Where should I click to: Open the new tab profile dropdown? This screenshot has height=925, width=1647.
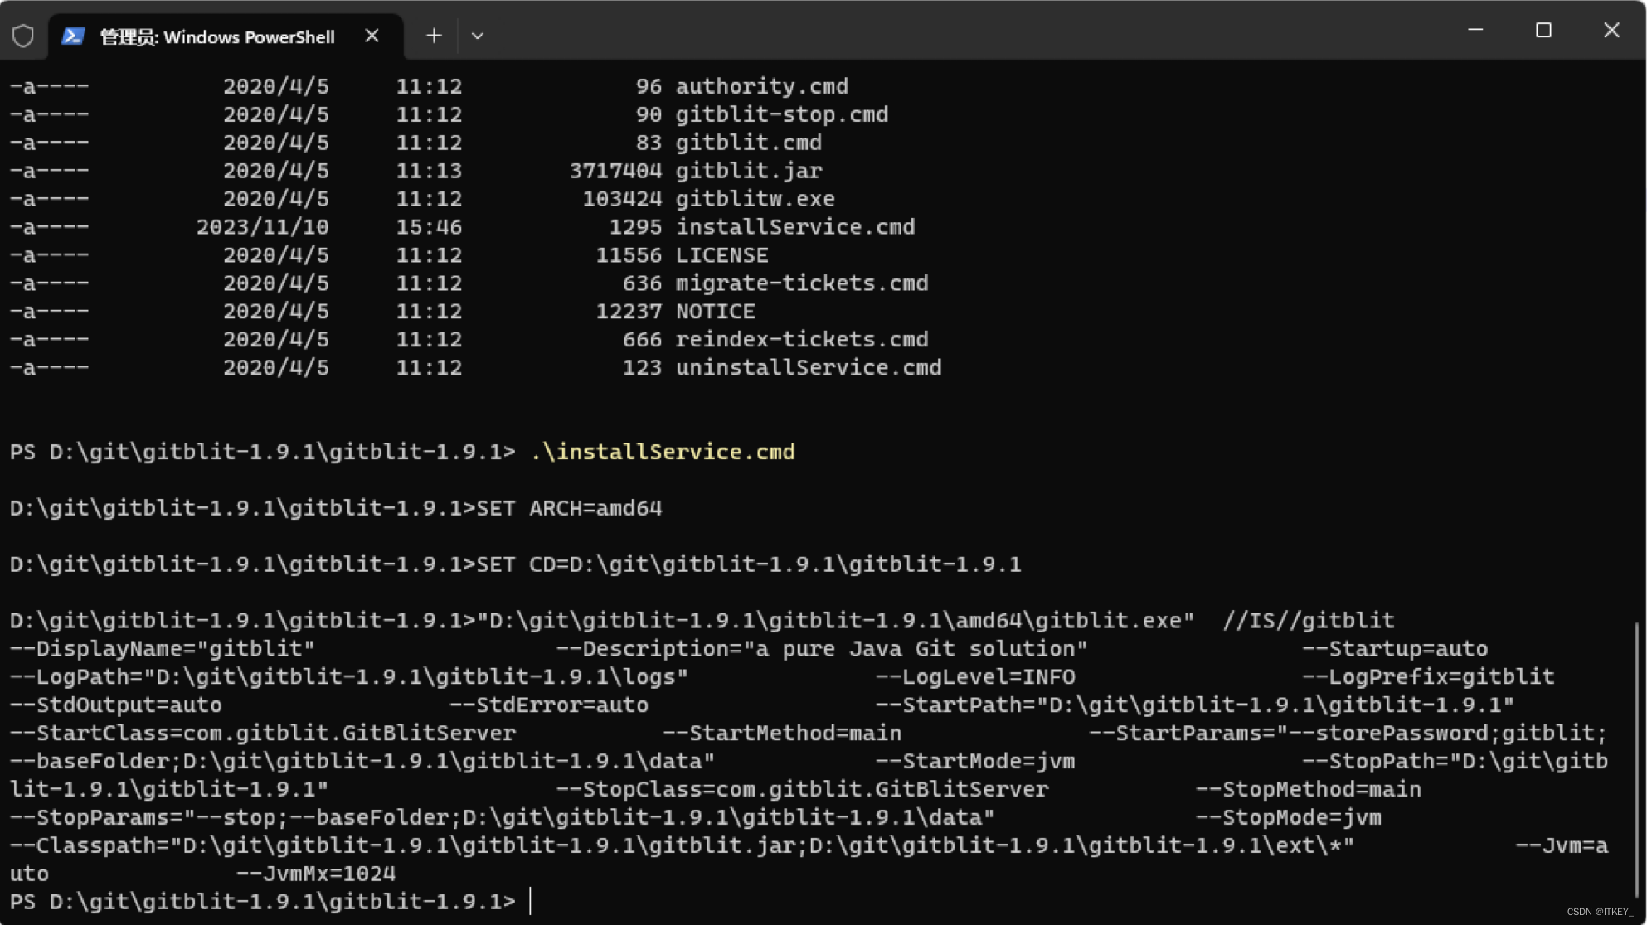point(477,36)
